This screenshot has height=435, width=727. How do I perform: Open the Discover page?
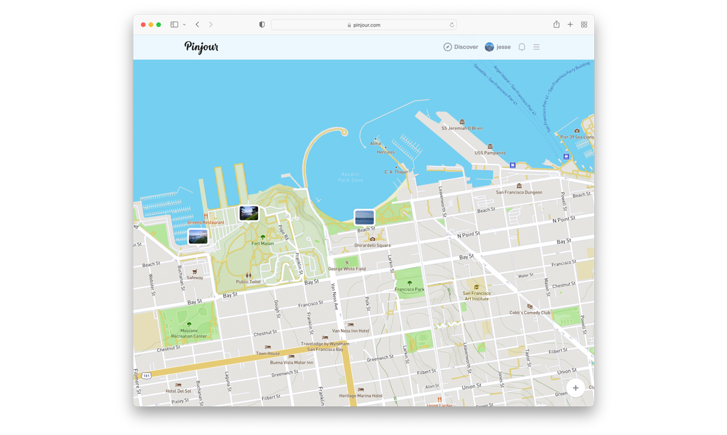pos(461,47)
